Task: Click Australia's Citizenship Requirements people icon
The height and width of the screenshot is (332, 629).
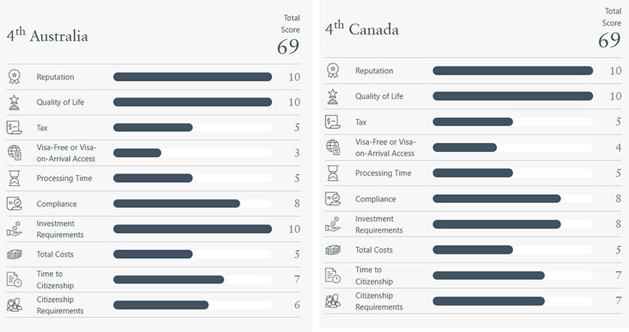Action: (15, 305)
